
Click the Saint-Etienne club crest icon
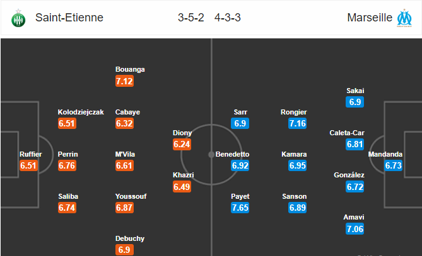18,18
